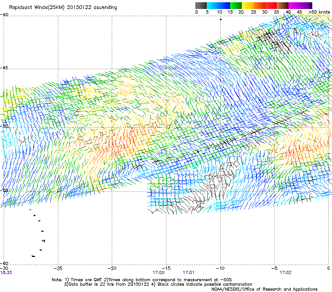The width and height of the screenshot is (332, 292).
Task: Click the 'Rapidscat Winds(25KM) 20150122 ascending' title
Action: click(63, 8)
